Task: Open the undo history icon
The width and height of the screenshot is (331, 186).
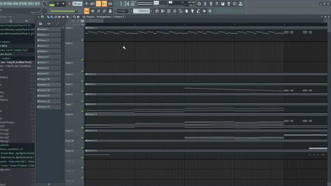Action: 199,4
